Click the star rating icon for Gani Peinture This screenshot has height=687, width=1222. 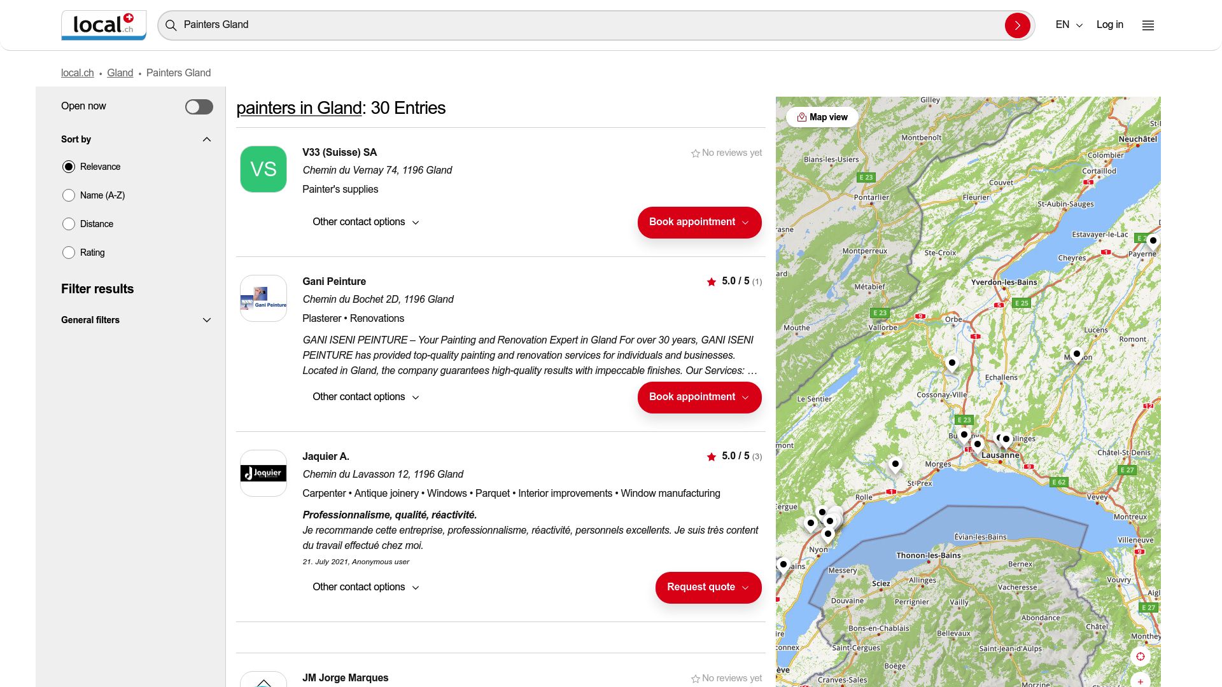tap(711, 282)
